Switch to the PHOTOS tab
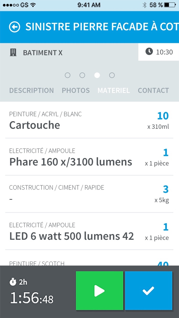The height and width of the screenshot is (318, 179). [x=76, y=90]
